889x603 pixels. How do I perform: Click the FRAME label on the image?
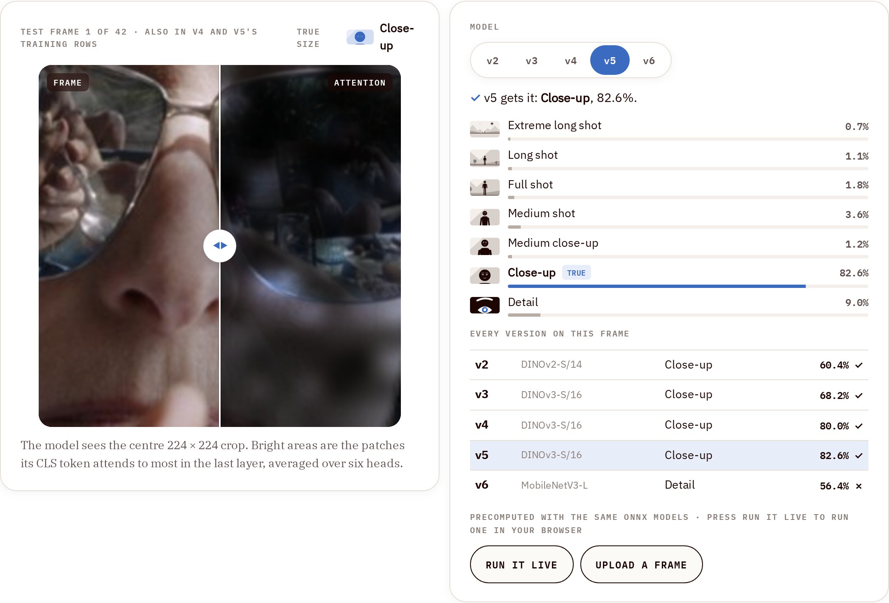point(67,83)
